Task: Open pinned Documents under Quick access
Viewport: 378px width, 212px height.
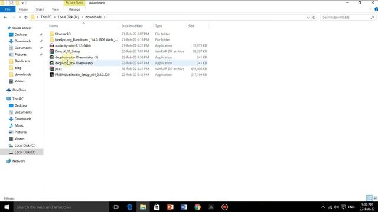Action: [x=23, y=48]
